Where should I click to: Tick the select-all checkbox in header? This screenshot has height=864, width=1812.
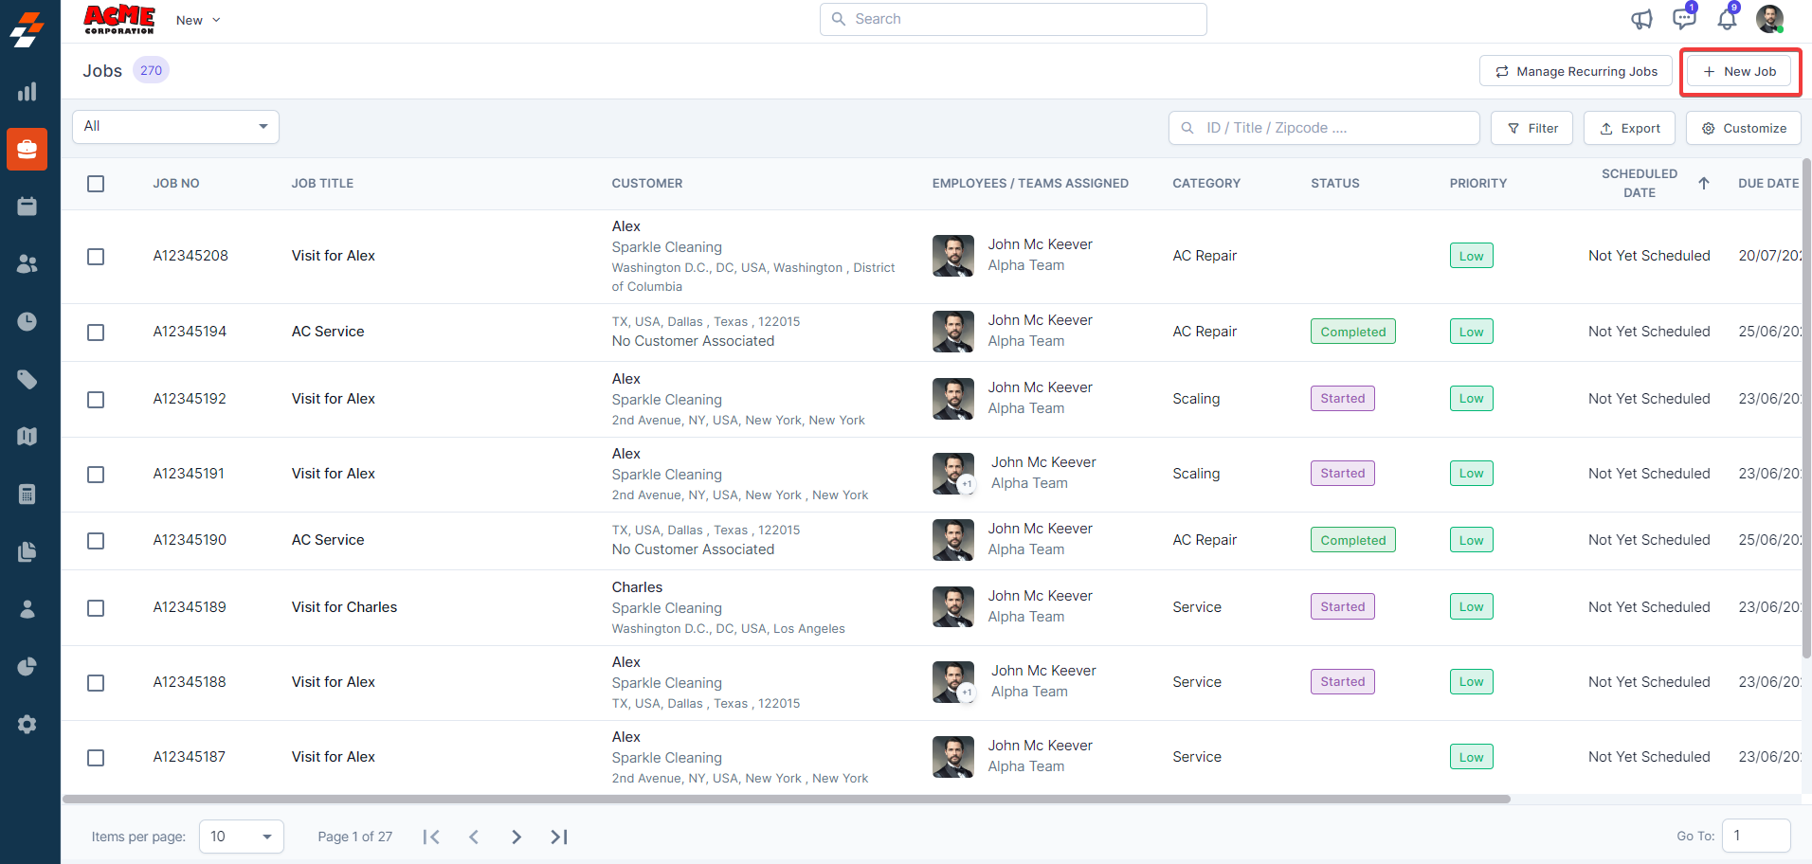pyautogui.click(x=96, y=184)
